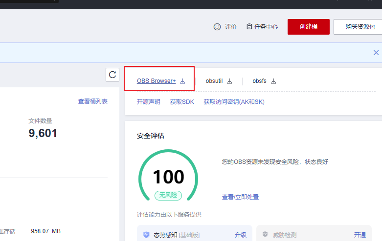The image size is (382, 241).
Task: Click the 威胁检测 service name
Action: click(x=285, y=235)
